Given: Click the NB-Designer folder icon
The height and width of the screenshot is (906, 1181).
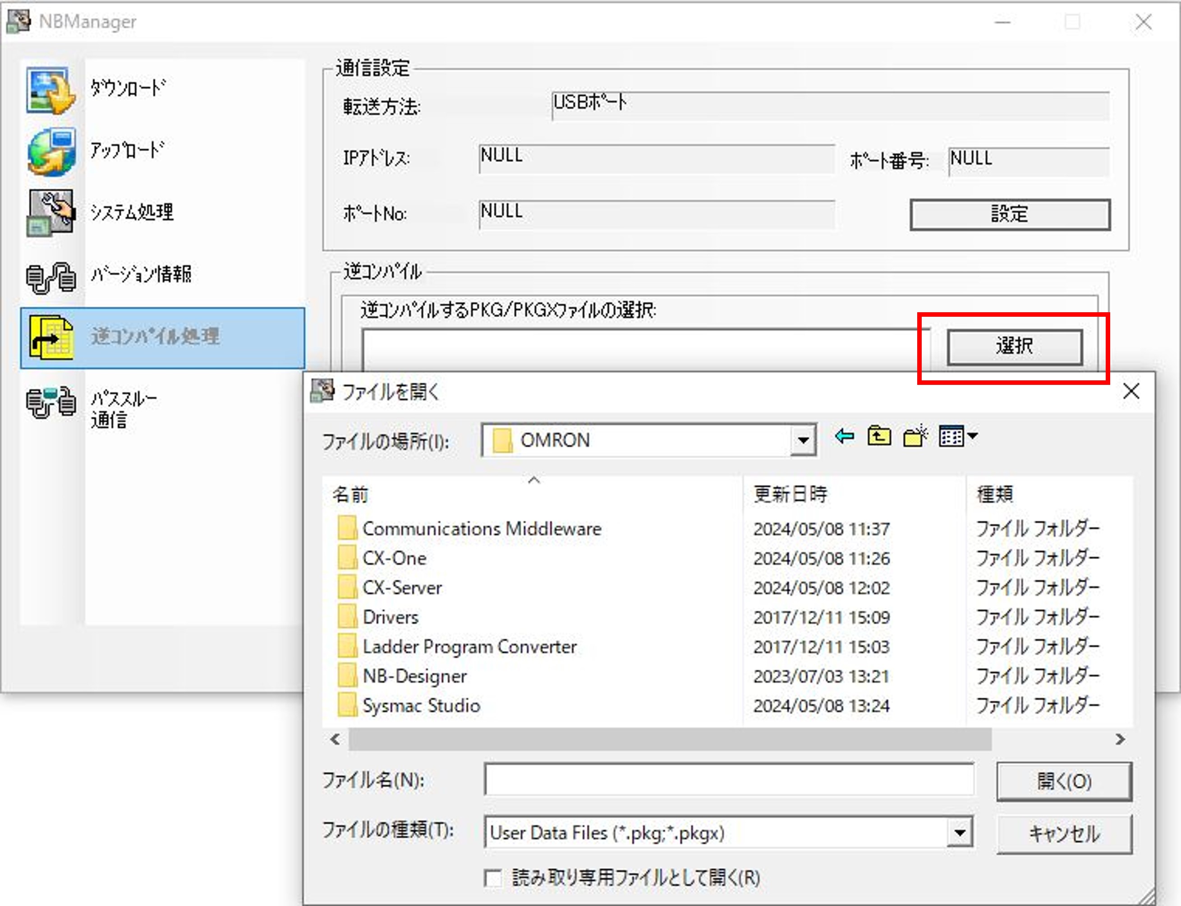Looking at the screenshot, I should [347, 676].
